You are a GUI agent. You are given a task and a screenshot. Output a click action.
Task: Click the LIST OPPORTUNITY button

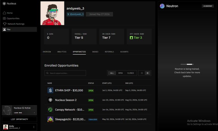pyautogui.click(x=20, y=119)
